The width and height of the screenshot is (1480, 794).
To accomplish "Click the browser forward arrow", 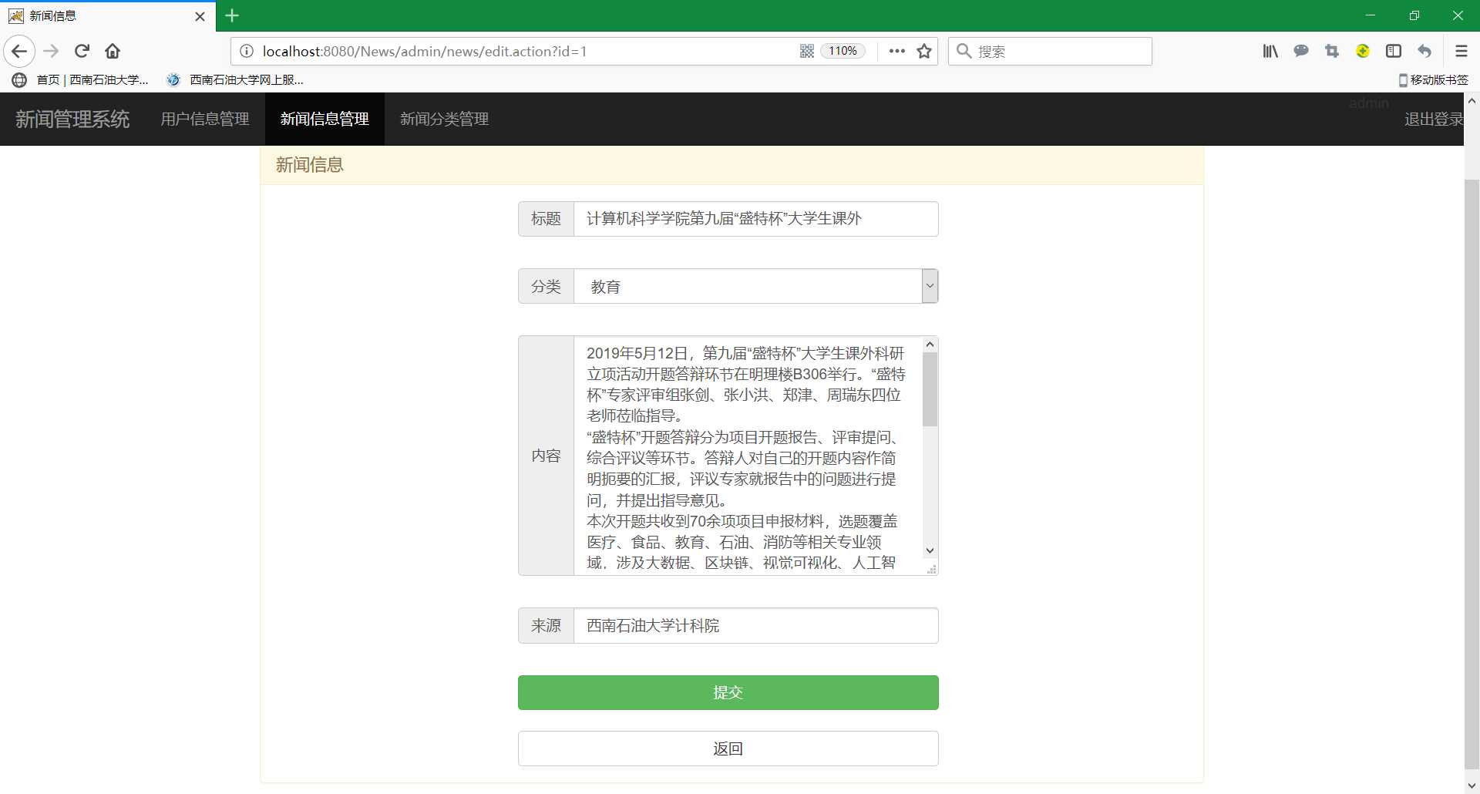I will 51,52.
